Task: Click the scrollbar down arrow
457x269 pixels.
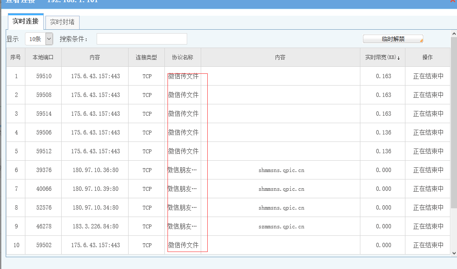Action: [454, 253]
